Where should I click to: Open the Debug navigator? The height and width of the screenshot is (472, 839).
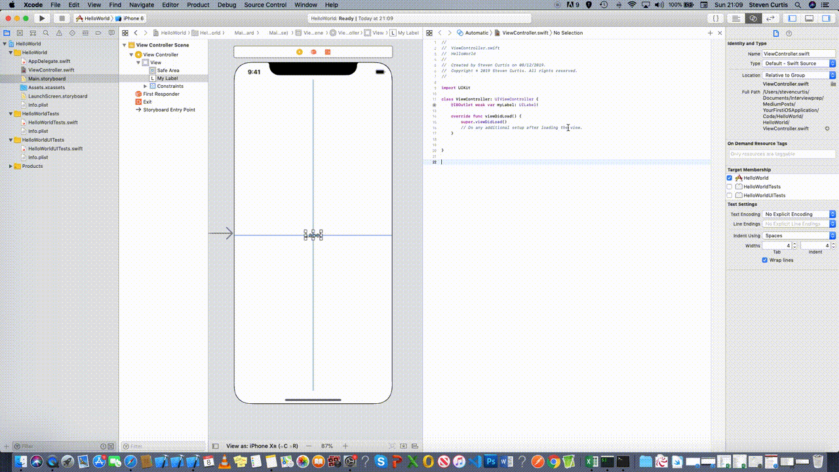pyautogui.click(x=85, y=33)
